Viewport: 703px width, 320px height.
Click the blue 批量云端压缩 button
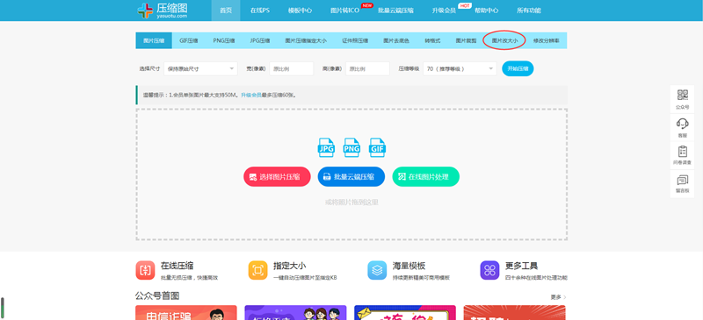(351, 177)
